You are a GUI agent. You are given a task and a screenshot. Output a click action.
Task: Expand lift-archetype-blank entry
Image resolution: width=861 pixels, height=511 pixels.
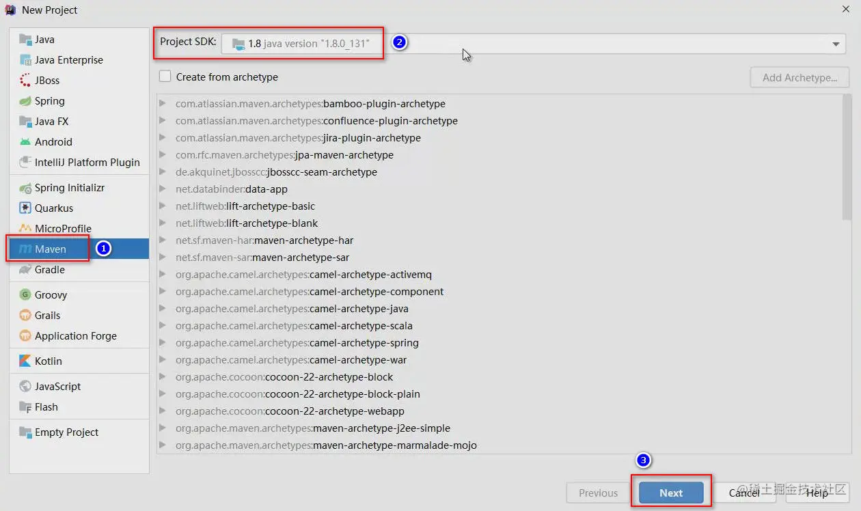[x=163, y=223]
